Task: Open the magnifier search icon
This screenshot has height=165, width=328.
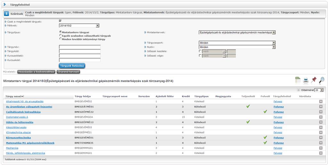Action: click(322, 80)
